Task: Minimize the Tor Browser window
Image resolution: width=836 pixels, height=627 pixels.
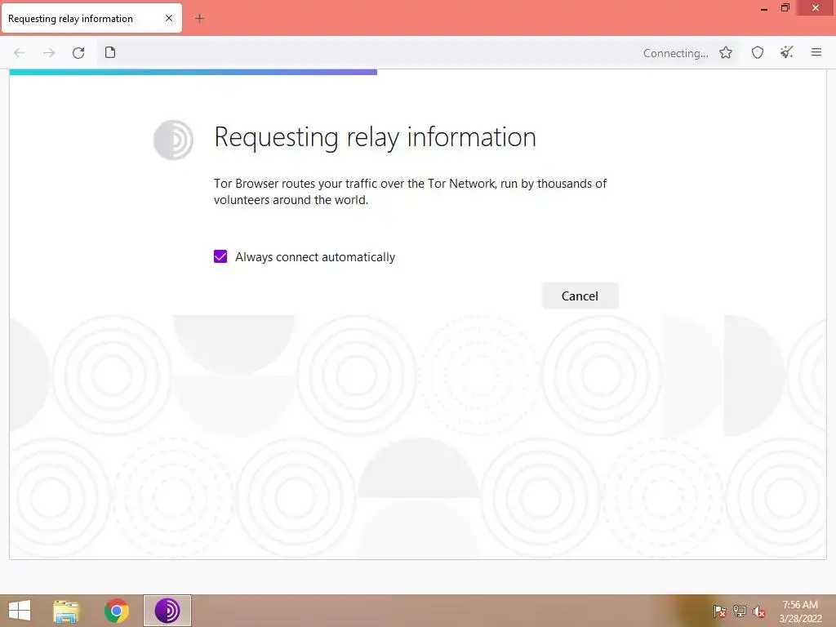Action: click(764, 8)
